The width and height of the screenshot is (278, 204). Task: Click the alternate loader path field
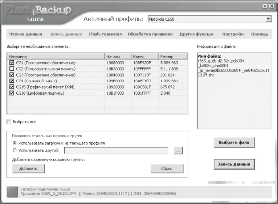(116, 150)
